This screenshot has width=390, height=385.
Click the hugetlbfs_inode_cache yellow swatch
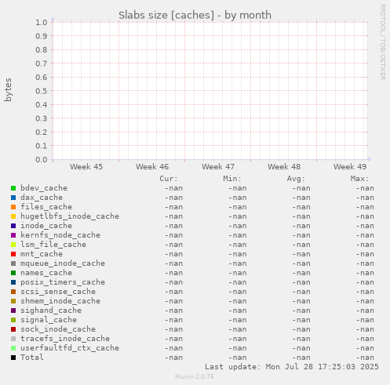point(13,216)
